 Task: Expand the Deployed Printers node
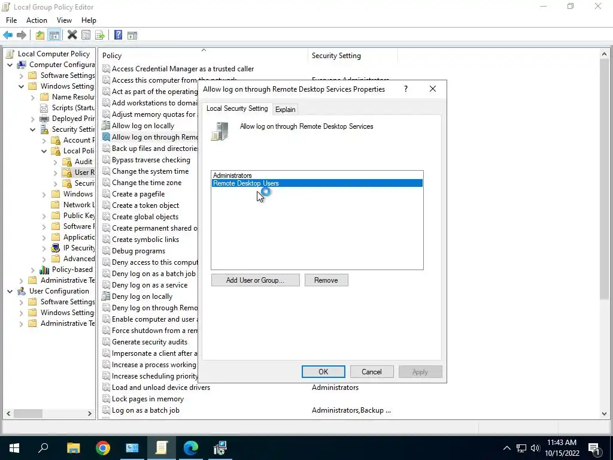[33, 119]
